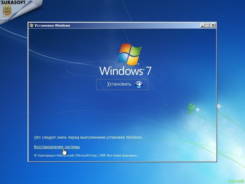Click the blue arrow icon in Установить

point(139,85)
